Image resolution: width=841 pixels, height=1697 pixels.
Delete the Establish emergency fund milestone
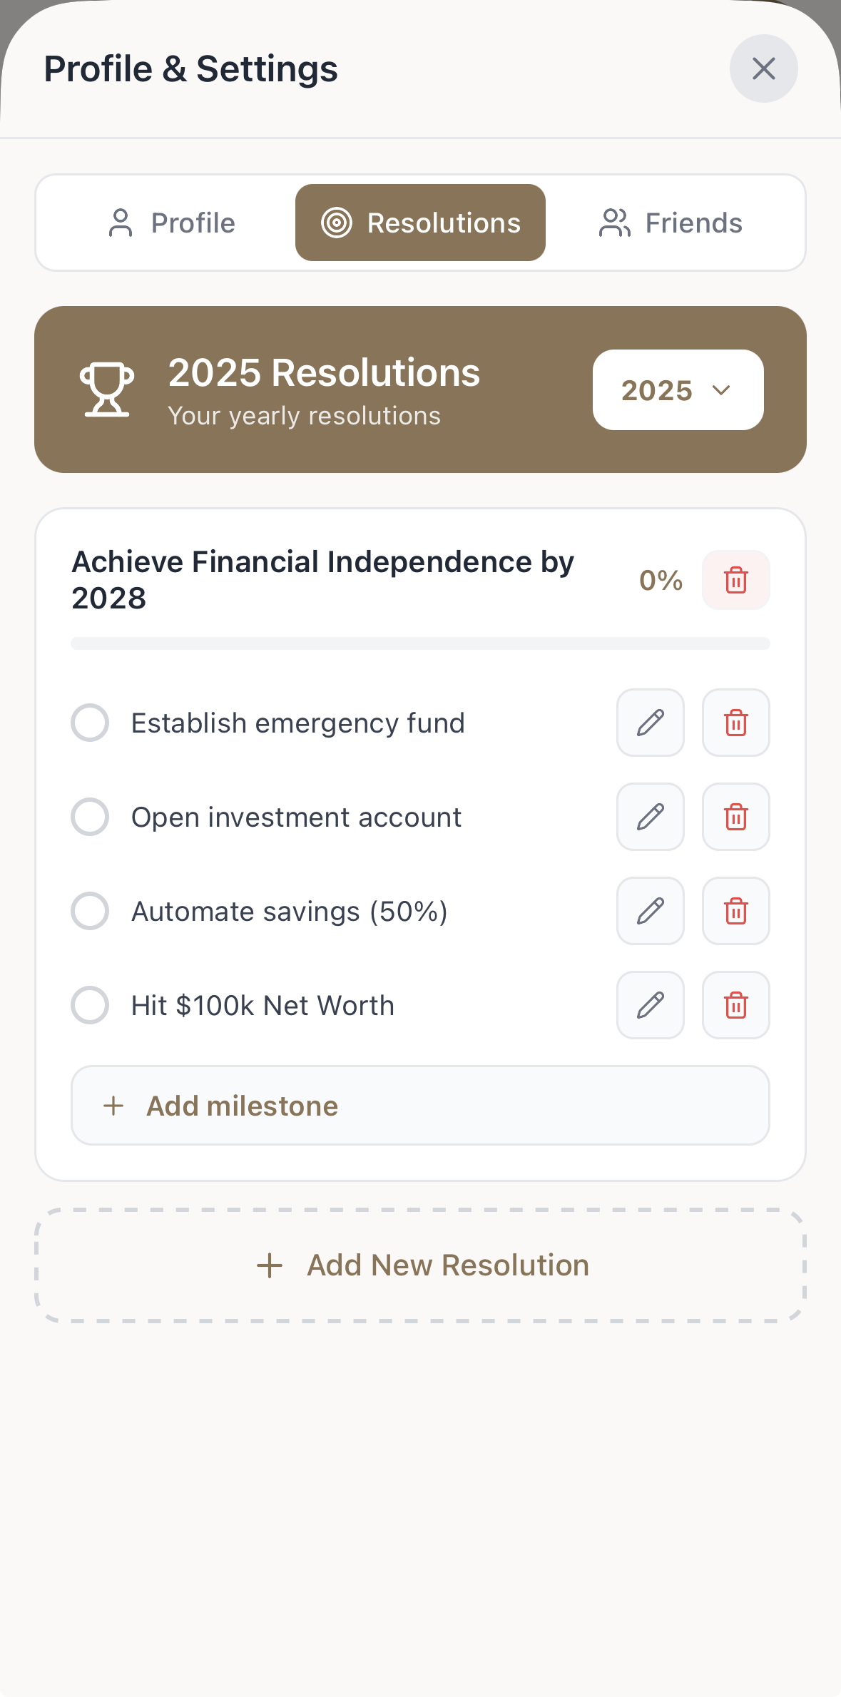(735, 723)
